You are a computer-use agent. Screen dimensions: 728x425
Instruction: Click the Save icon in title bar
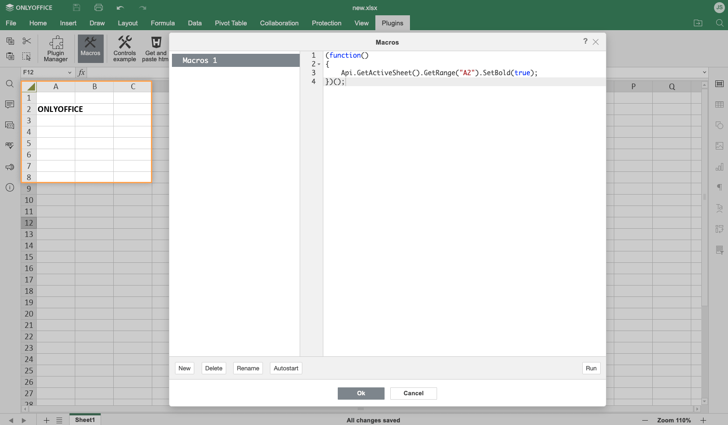click(x=77, y=7)
